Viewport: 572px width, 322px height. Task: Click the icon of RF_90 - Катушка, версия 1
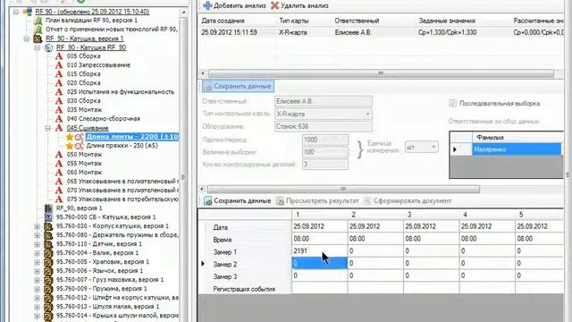tap(38, 38)
